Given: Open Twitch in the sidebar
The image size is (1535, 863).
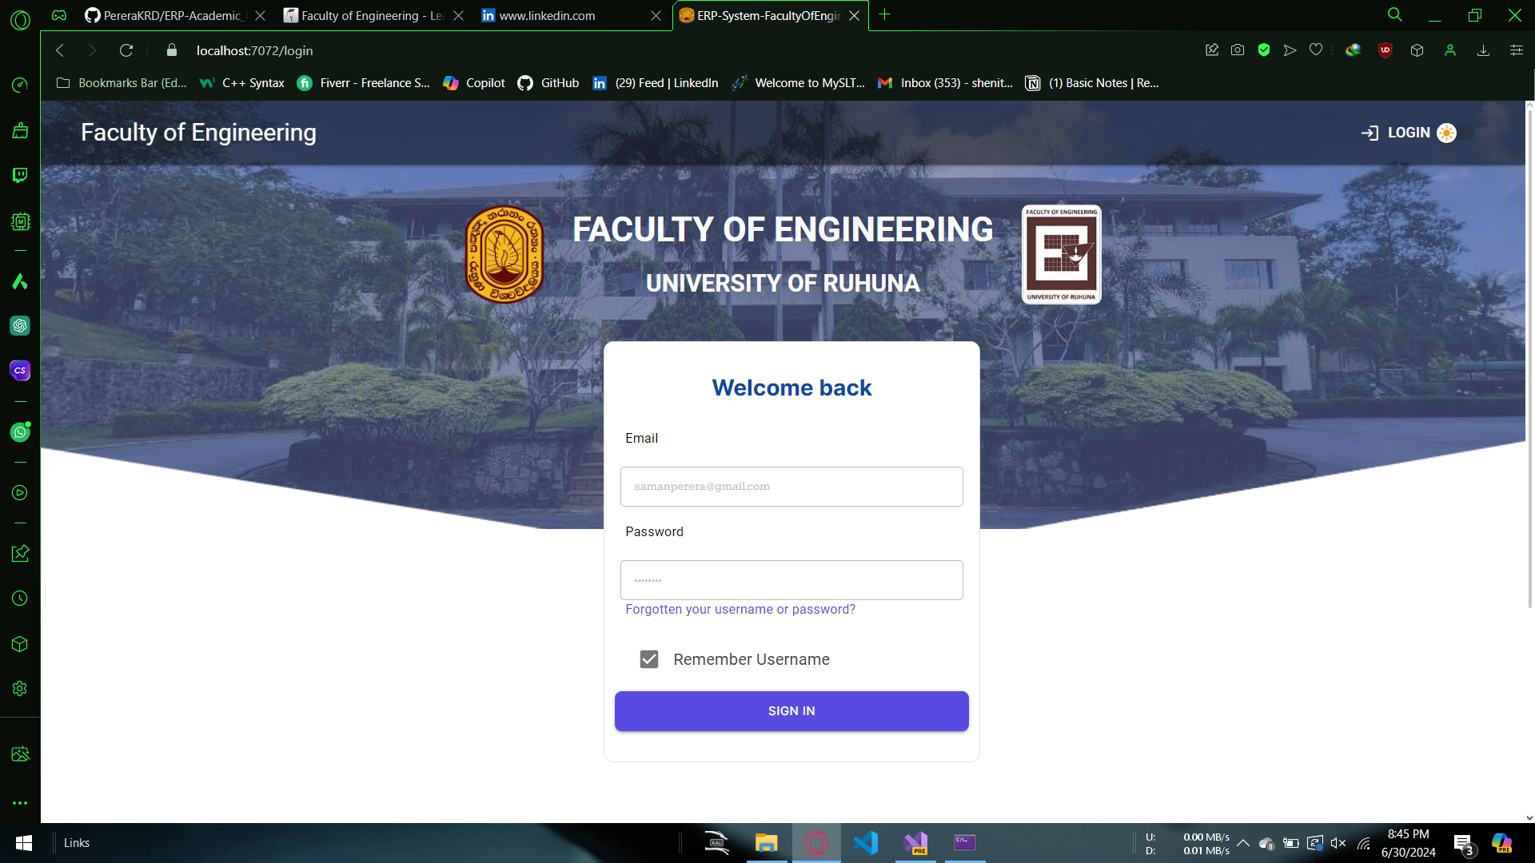Looking at the screenshot, I should [x=20, y=175].
